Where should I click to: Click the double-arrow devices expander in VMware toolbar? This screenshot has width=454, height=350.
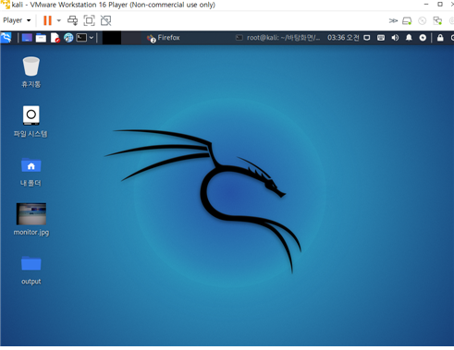tap(393, 21)
